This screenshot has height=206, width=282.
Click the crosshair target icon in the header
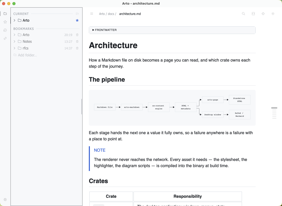coord(263,14)
